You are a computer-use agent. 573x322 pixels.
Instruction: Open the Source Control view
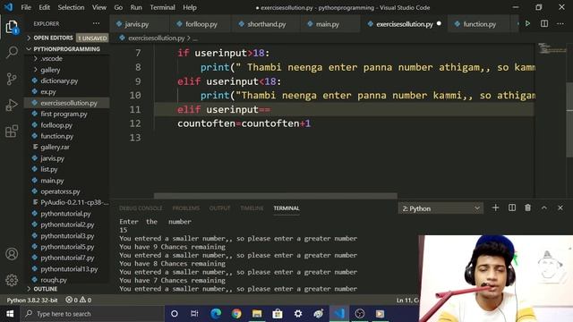[x=12, y=79]
